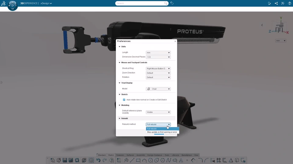This screenshot has height=164, width=293.
Task: Collapse the Sketch preferences section
Action: pos(120,94)
